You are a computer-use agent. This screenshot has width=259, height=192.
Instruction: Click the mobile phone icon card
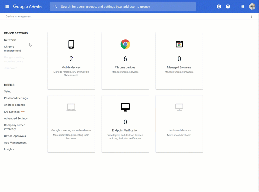click(71, 44)
